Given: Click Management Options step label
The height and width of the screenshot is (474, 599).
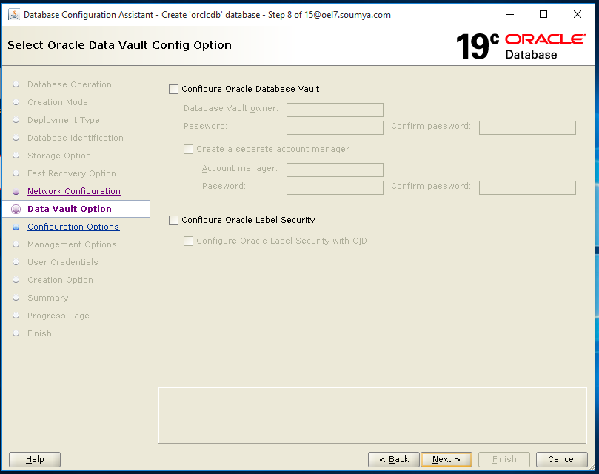Looking at the screenshot, I should click(72, 244).
